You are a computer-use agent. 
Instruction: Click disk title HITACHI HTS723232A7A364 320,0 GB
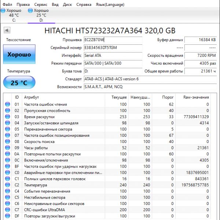coord(110,30)
